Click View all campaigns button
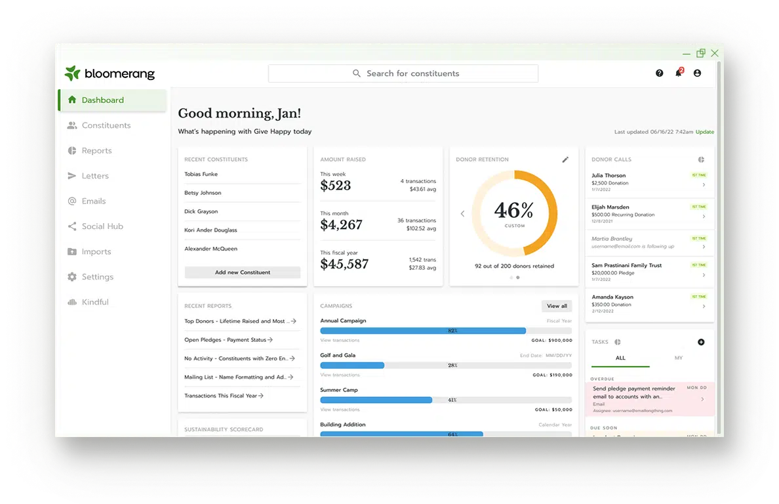The width and height of the screenshot is (779, 504). [557, 306]
